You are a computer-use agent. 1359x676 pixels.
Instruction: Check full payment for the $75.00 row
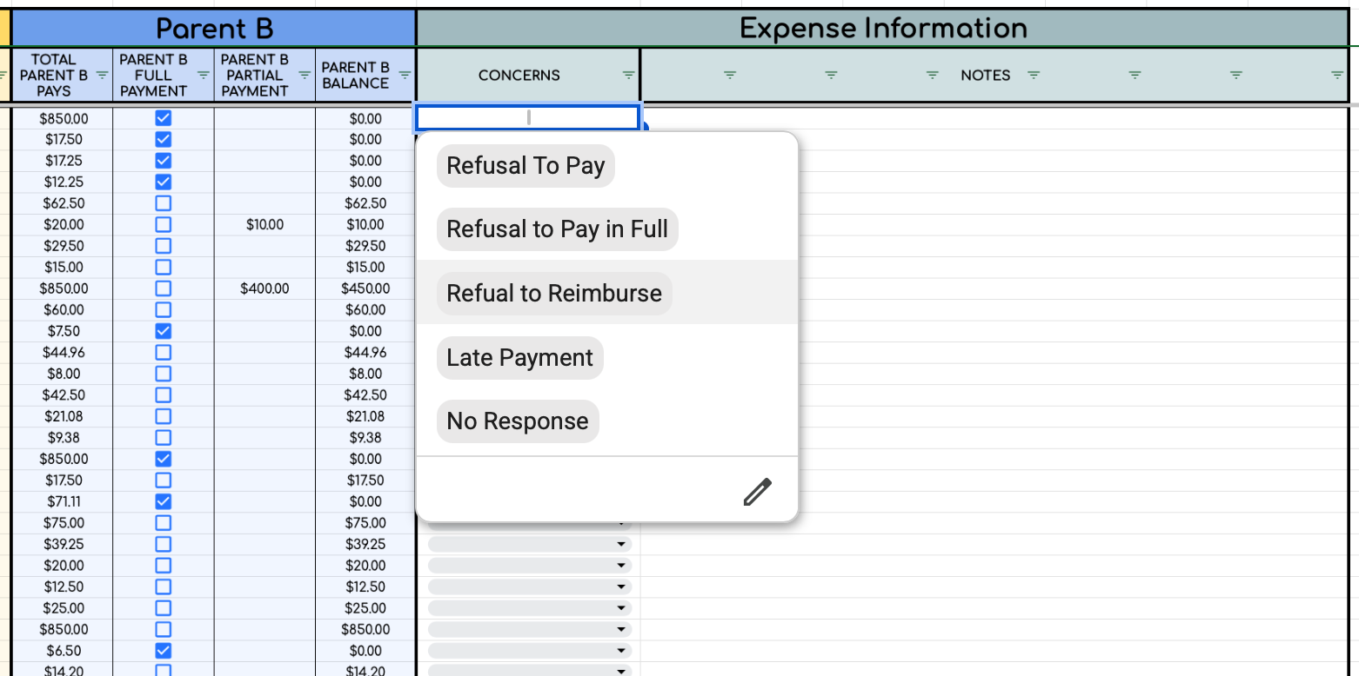[163, 523]
